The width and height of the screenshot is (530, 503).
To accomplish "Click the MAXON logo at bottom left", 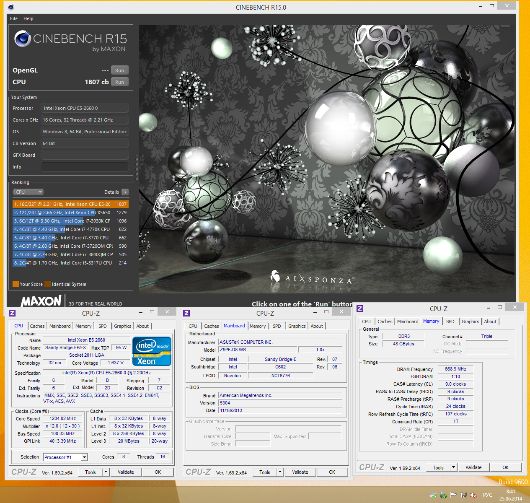I will click(x=41, y=301).
